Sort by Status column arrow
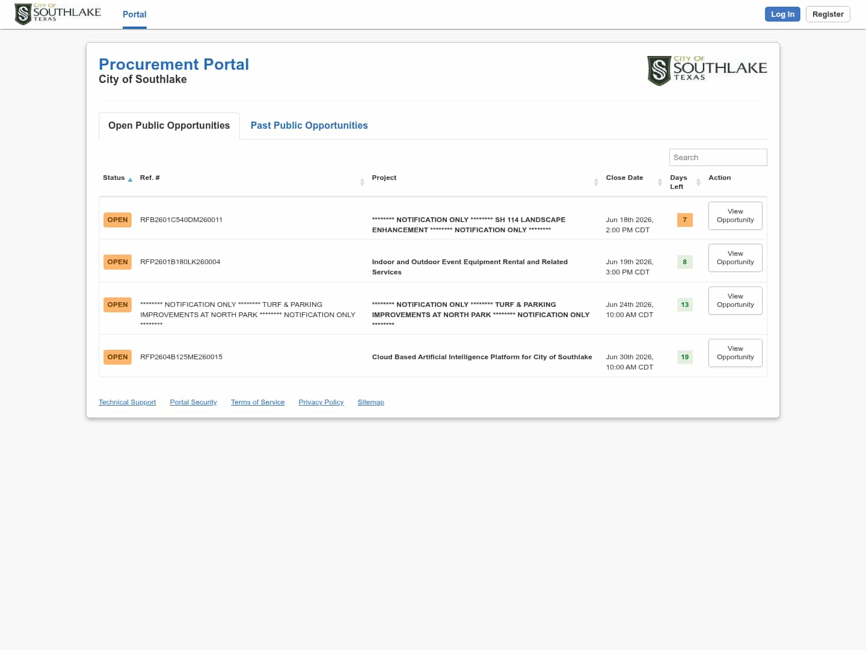Screen dimensions: 866x650 130,179
